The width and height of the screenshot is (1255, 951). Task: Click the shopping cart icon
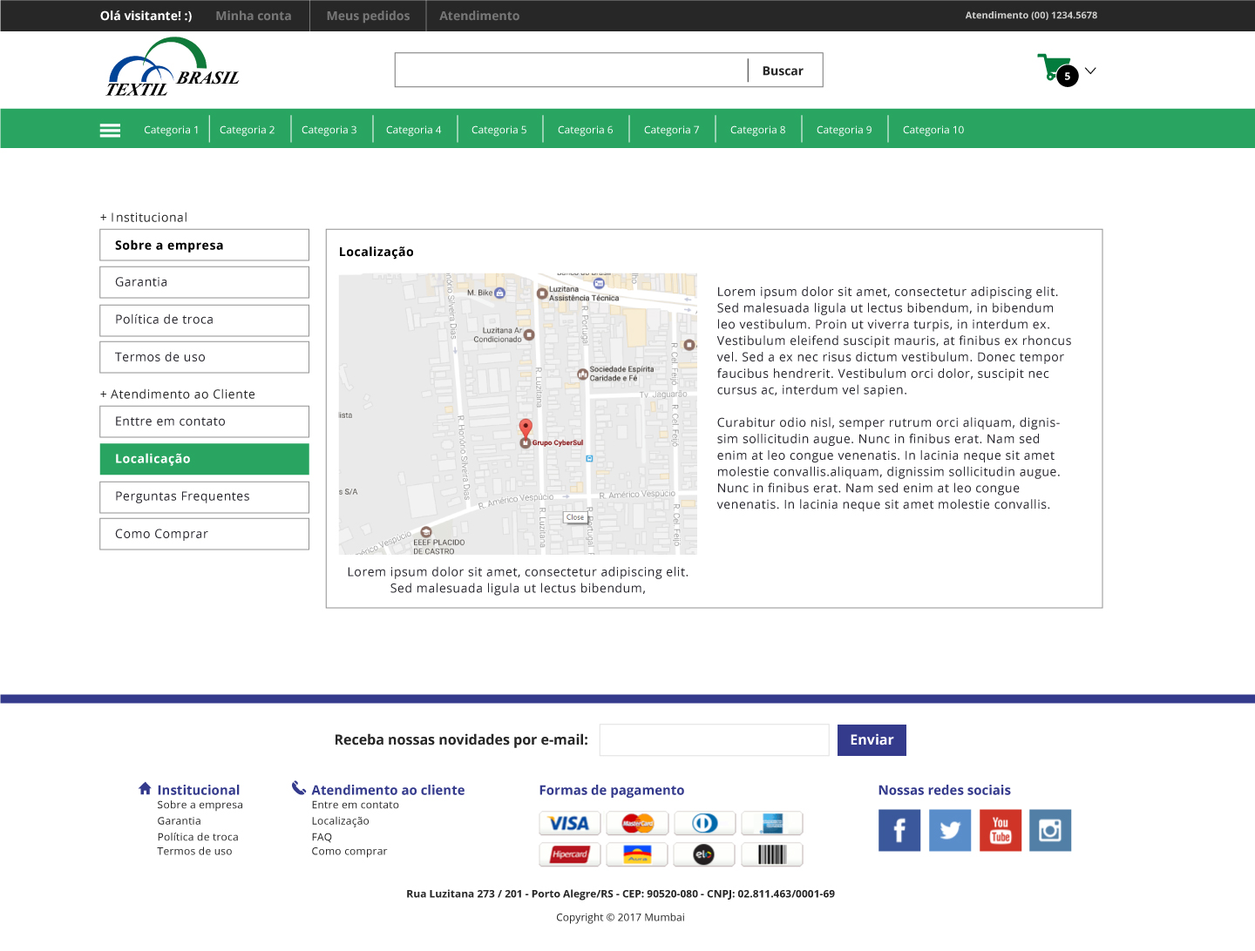coord(1053,68)
